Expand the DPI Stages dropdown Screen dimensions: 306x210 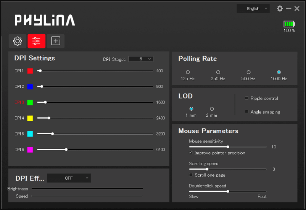141,59
